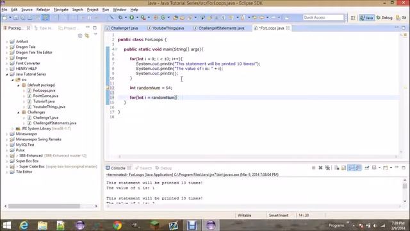
Task: Click the Package Explorer horizontal scrollbar
Action: pos(44,206)
